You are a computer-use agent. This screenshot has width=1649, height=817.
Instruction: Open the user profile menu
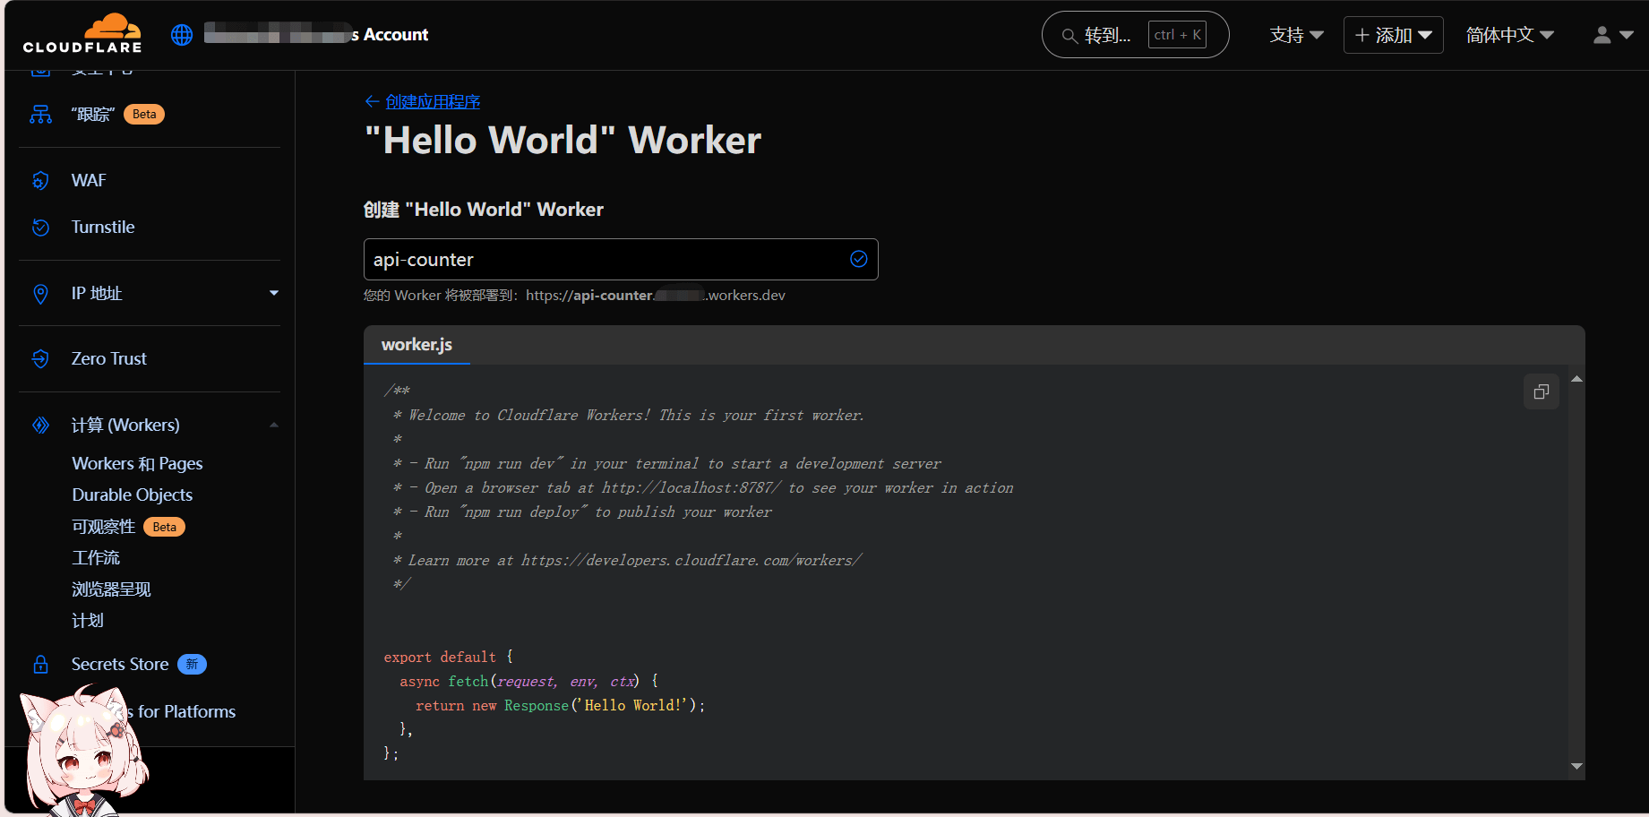coord(1612,35)
